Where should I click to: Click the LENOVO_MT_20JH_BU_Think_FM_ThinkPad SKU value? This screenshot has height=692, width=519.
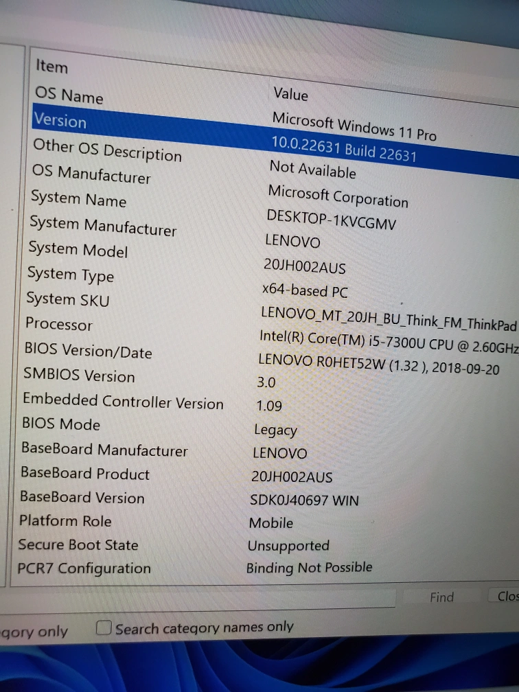pos(389,319)
